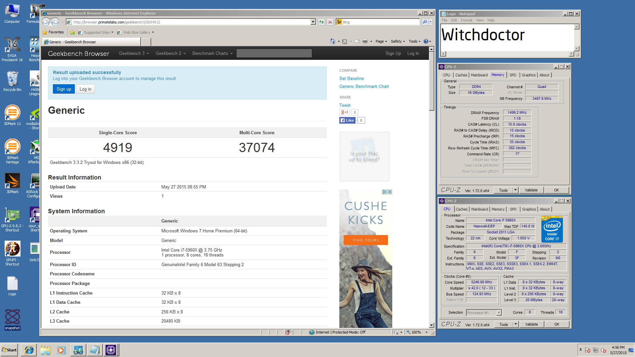Stop loading with the red X icon
Screen dimensions: 635x357
330,22
